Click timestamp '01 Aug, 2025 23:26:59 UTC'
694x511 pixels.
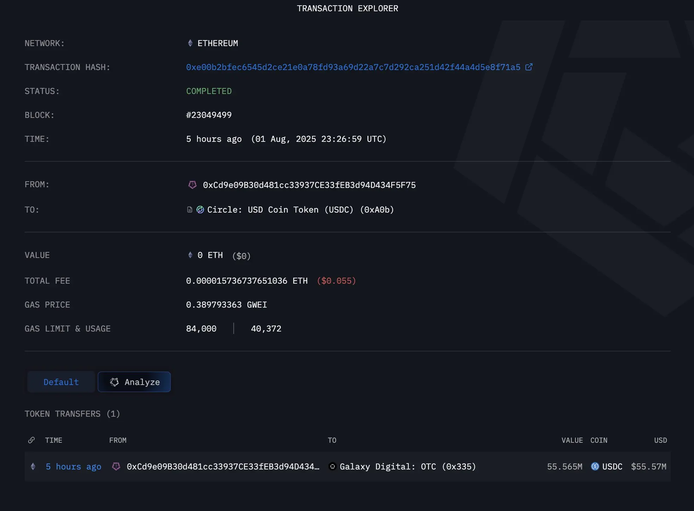click(x=318, y=139)
